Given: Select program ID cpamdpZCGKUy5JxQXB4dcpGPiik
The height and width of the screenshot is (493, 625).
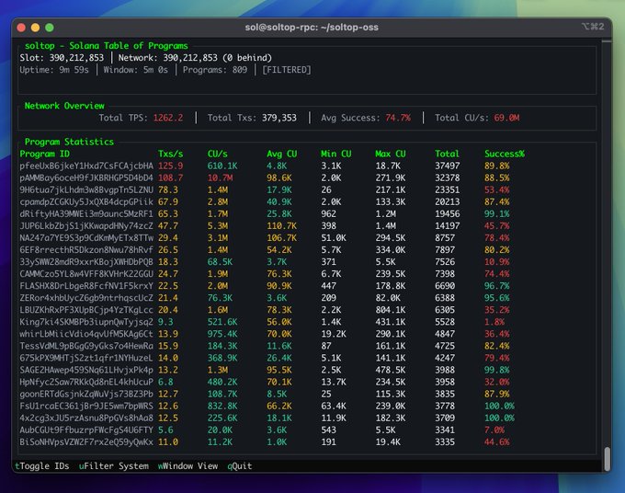Looking at the screenshot, I should 86,201.
